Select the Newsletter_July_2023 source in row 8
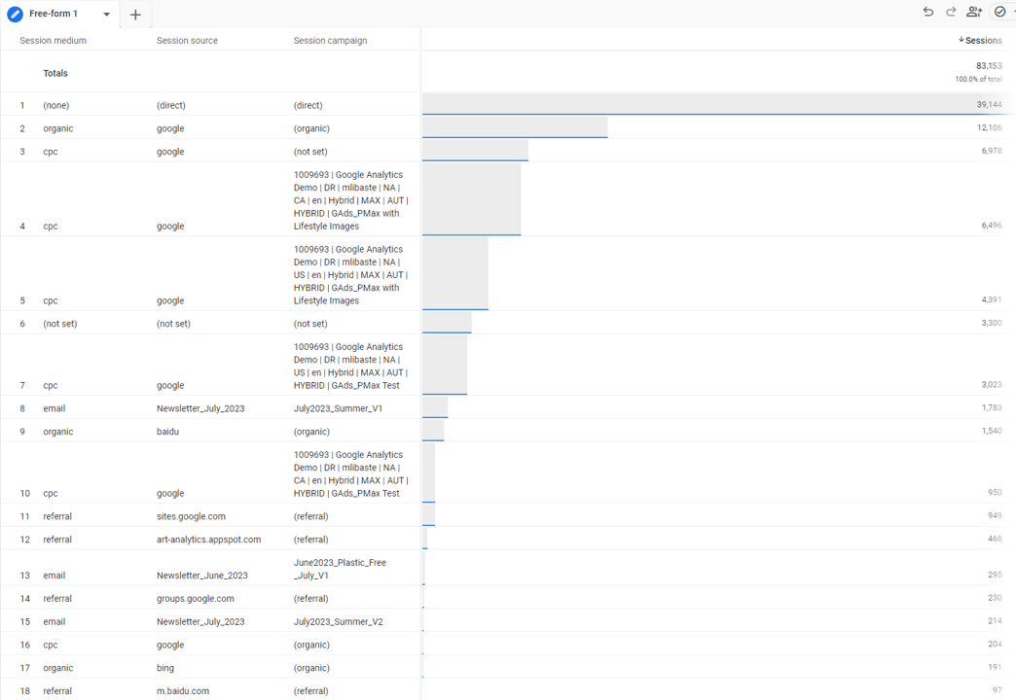This screenshot has width=1016, height=700. coord(200,408)
